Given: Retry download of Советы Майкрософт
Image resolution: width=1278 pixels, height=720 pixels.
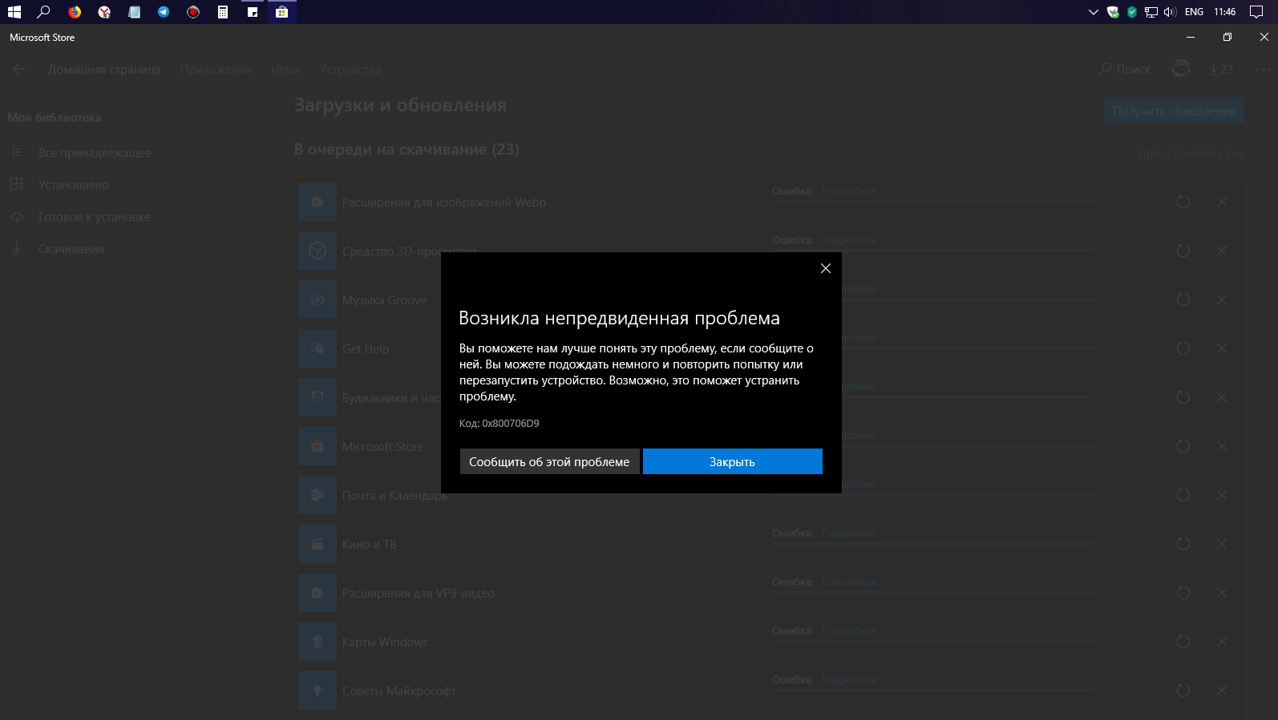Looking at the screenshot, I should click(x=1183, y=690).
